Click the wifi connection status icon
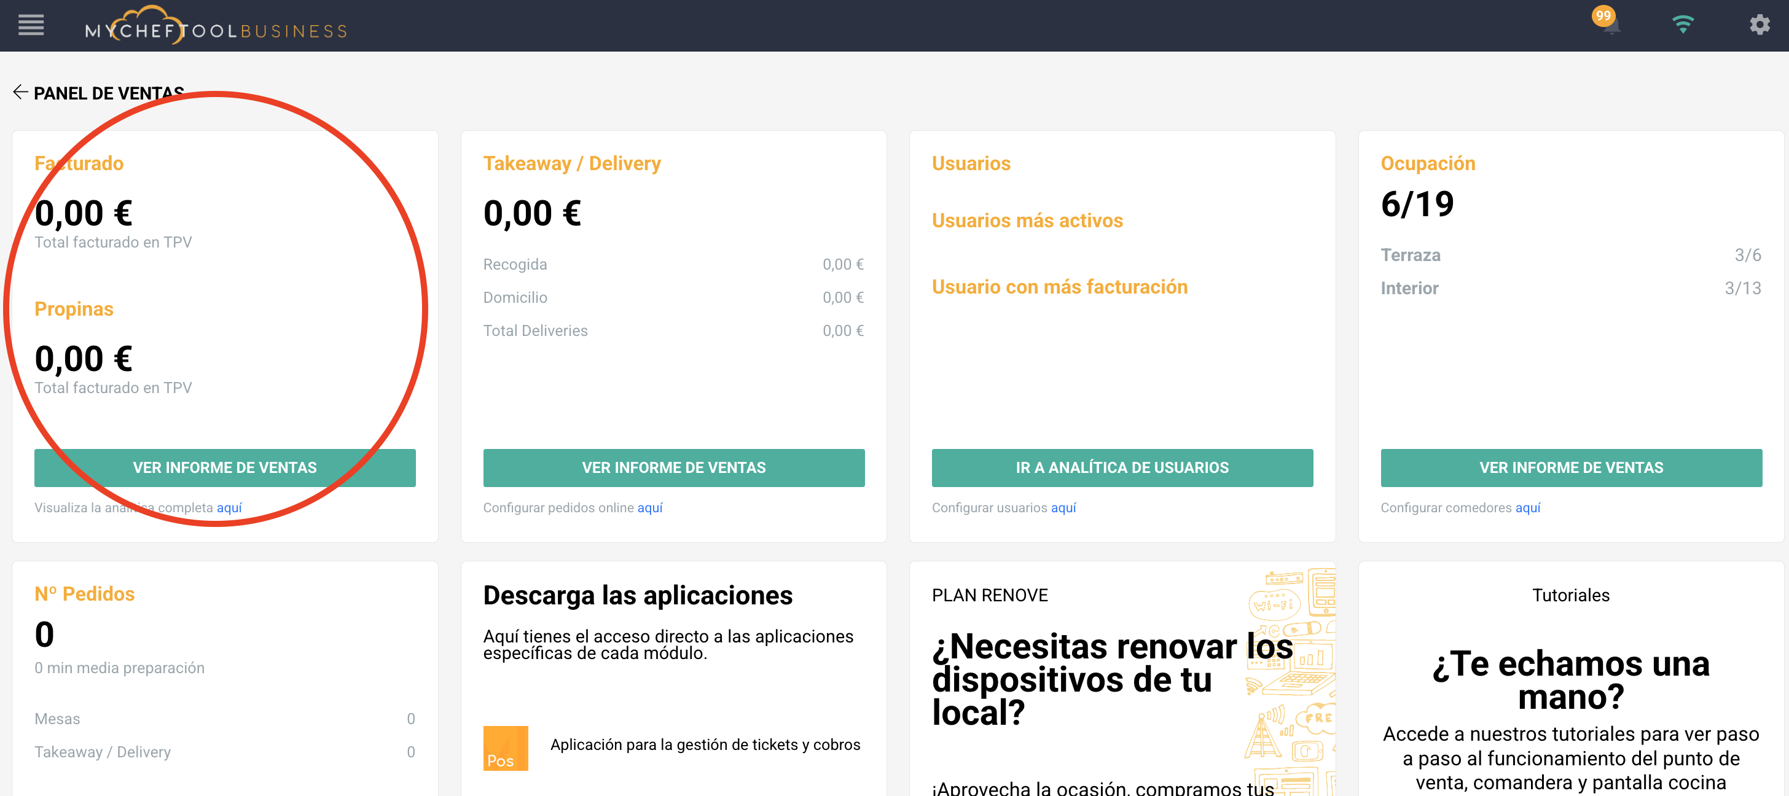The height and width of the screenshot is (796, 1789). click(1682, 25)
